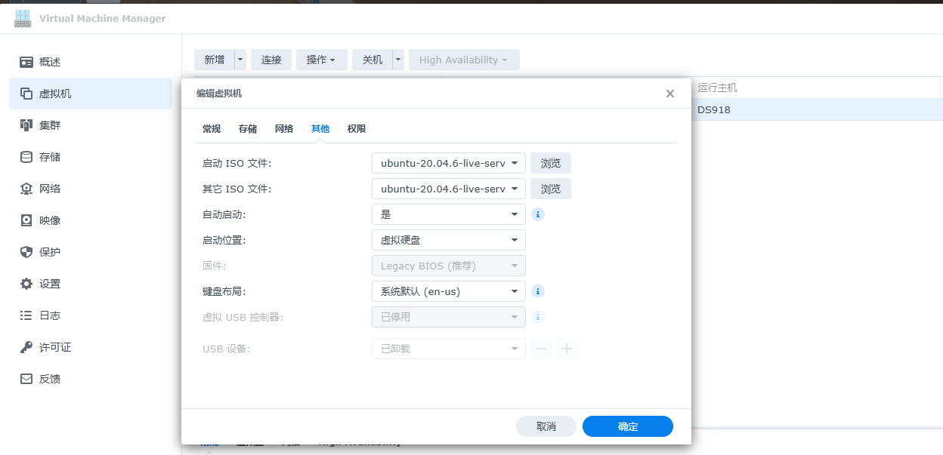Image resolution: width=943 pixels, height=455 pixels.
Task: Open the 键盘布局 dropdown
Action: pos(448,291)
